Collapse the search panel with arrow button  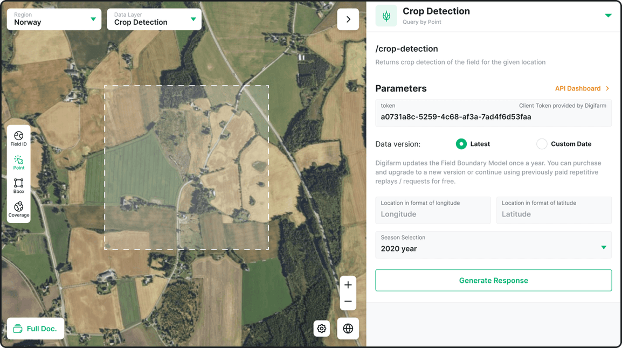[x=348, y=19]
